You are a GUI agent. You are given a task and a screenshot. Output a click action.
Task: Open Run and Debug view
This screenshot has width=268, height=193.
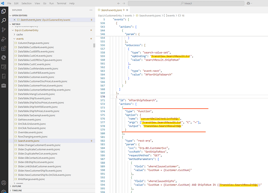(x=3, y=39)
